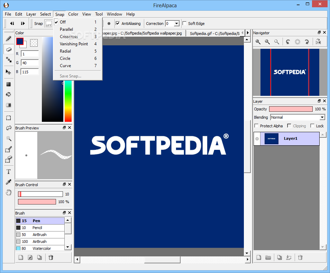
Task: Adjust layer Opacity slider
Action: click(x=291, y=109)
